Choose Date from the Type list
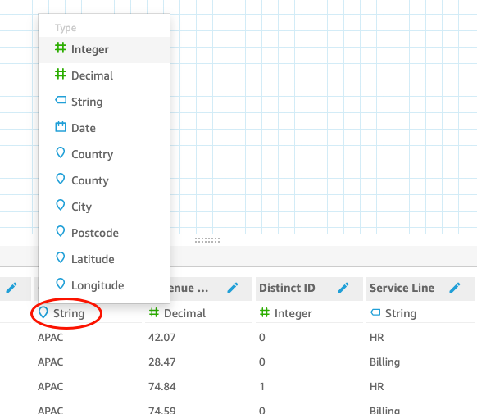The image size is (477, 414). [104, 128]
